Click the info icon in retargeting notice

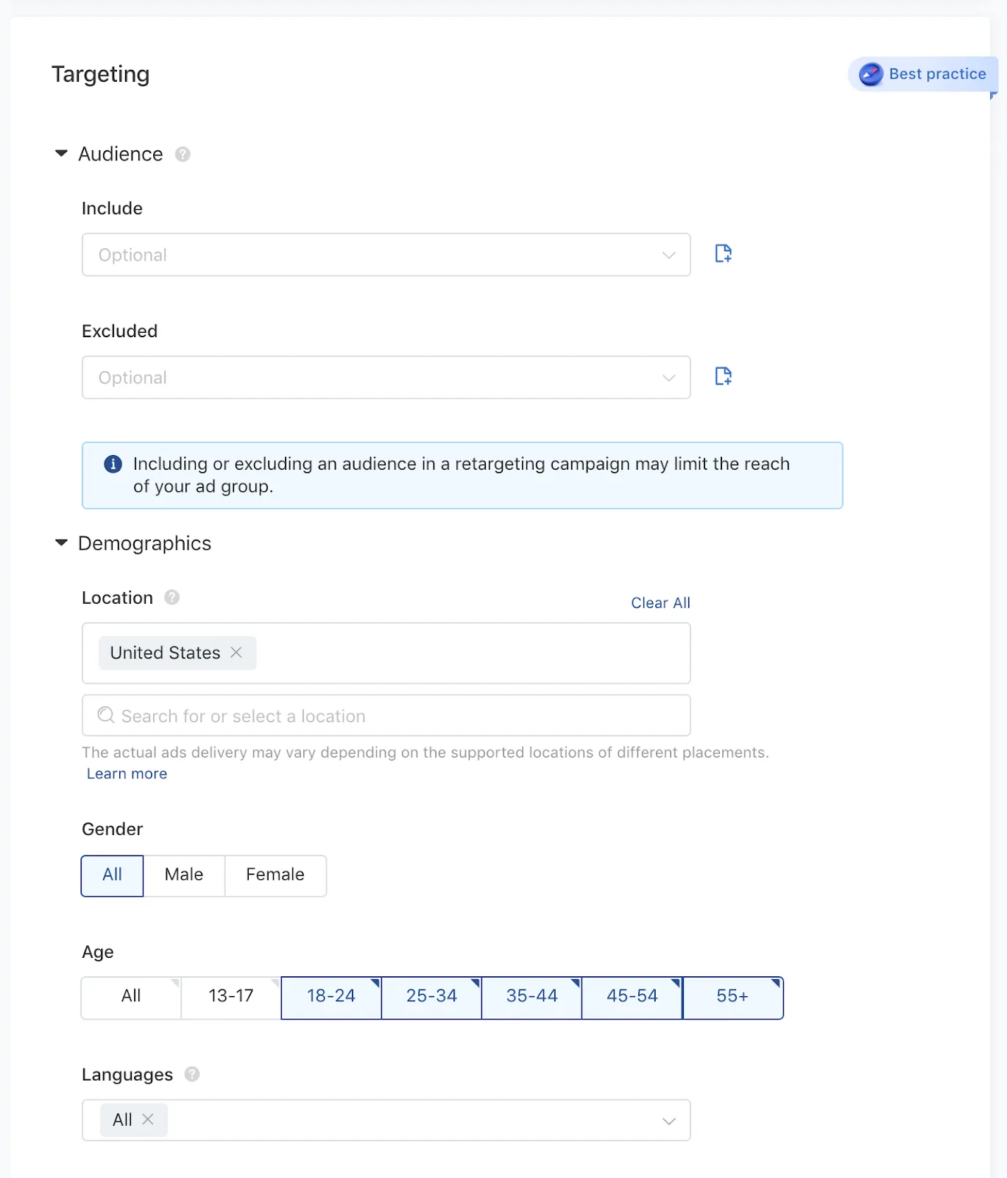113,464
